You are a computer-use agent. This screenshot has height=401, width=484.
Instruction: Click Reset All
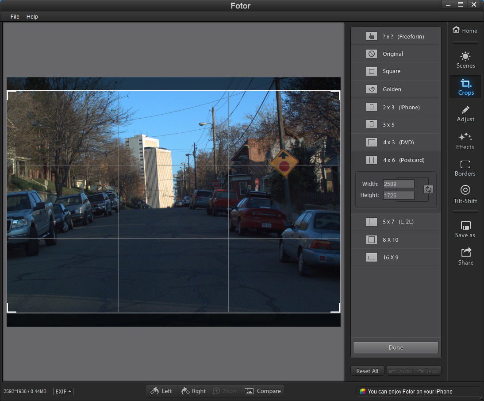tap(367, 371)
